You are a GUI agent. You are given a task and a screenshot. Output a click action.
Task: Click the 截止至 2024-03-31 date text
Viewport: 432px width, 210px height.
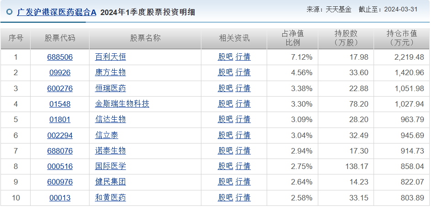point(388,10)
